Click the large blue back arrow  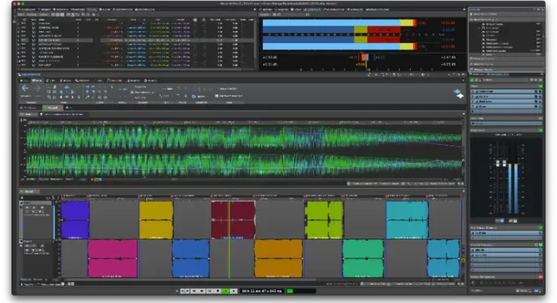[x=25, y=89]
